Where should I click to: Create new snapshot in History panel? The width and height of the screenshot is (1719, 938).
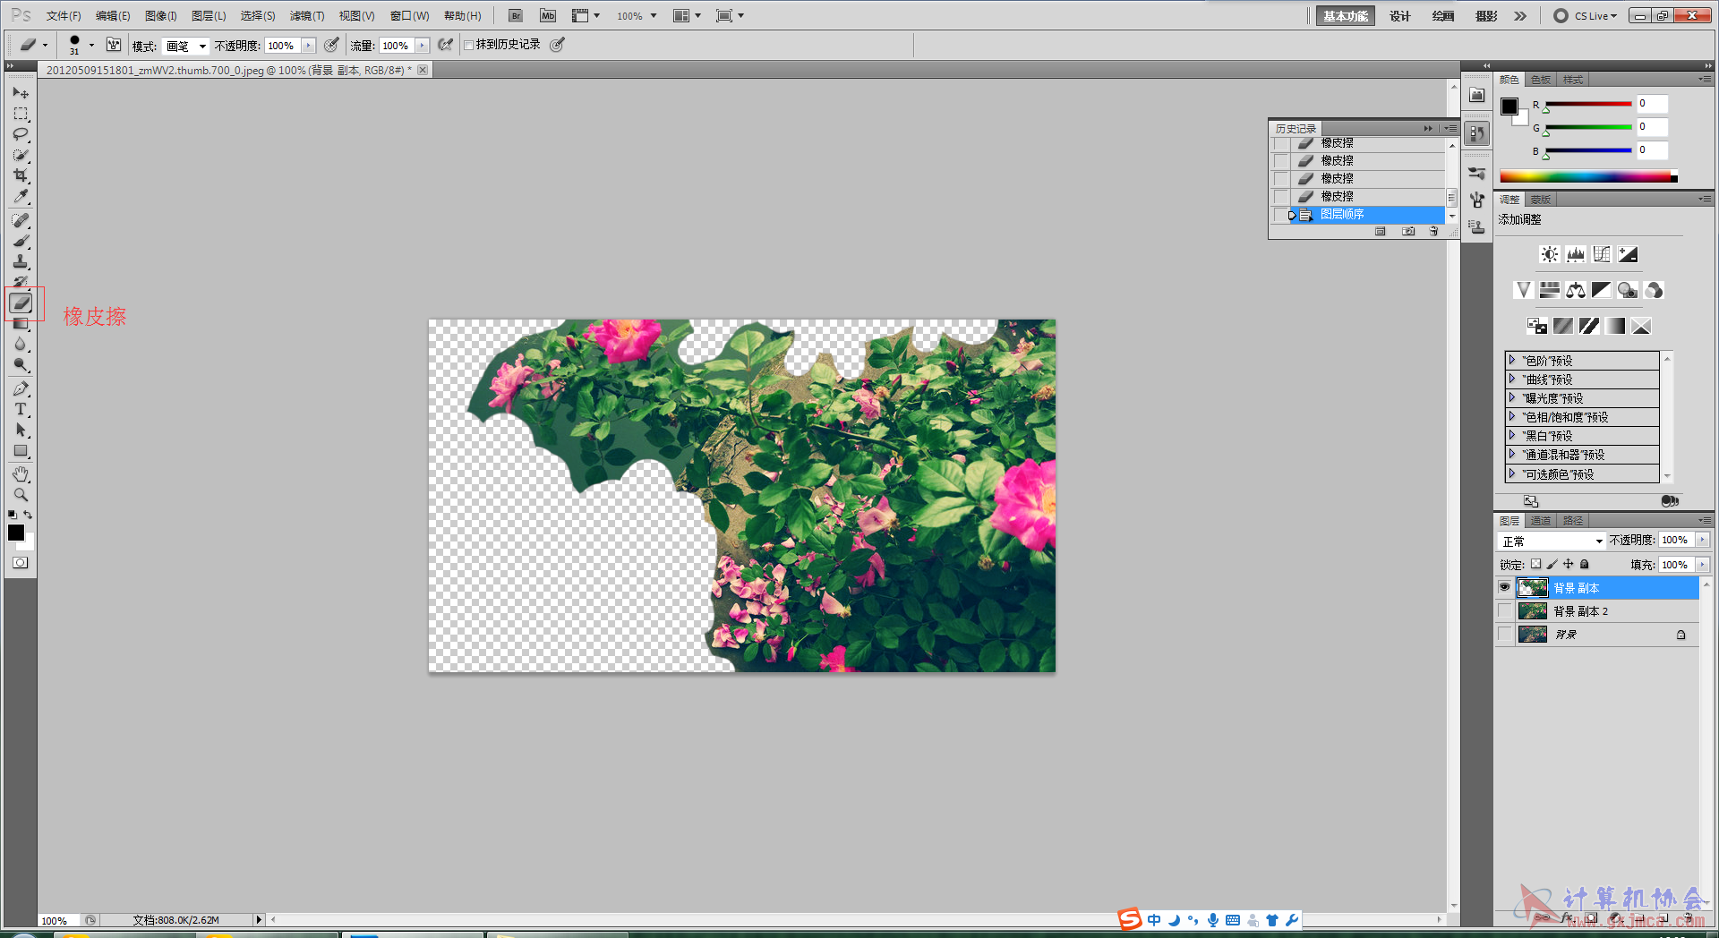click(1408, 231)
